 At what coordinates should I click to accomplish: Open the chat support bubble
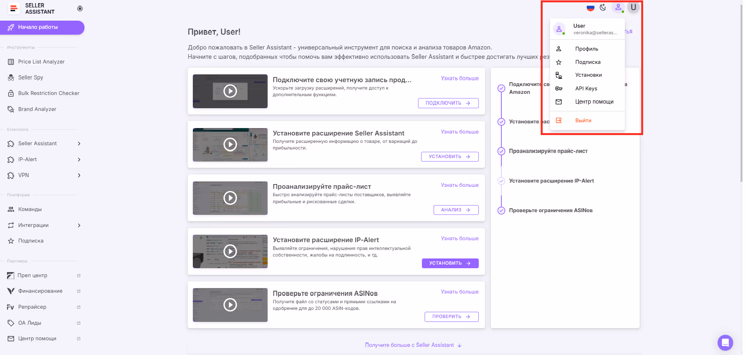pyautogui.click(x=725, y=343)
